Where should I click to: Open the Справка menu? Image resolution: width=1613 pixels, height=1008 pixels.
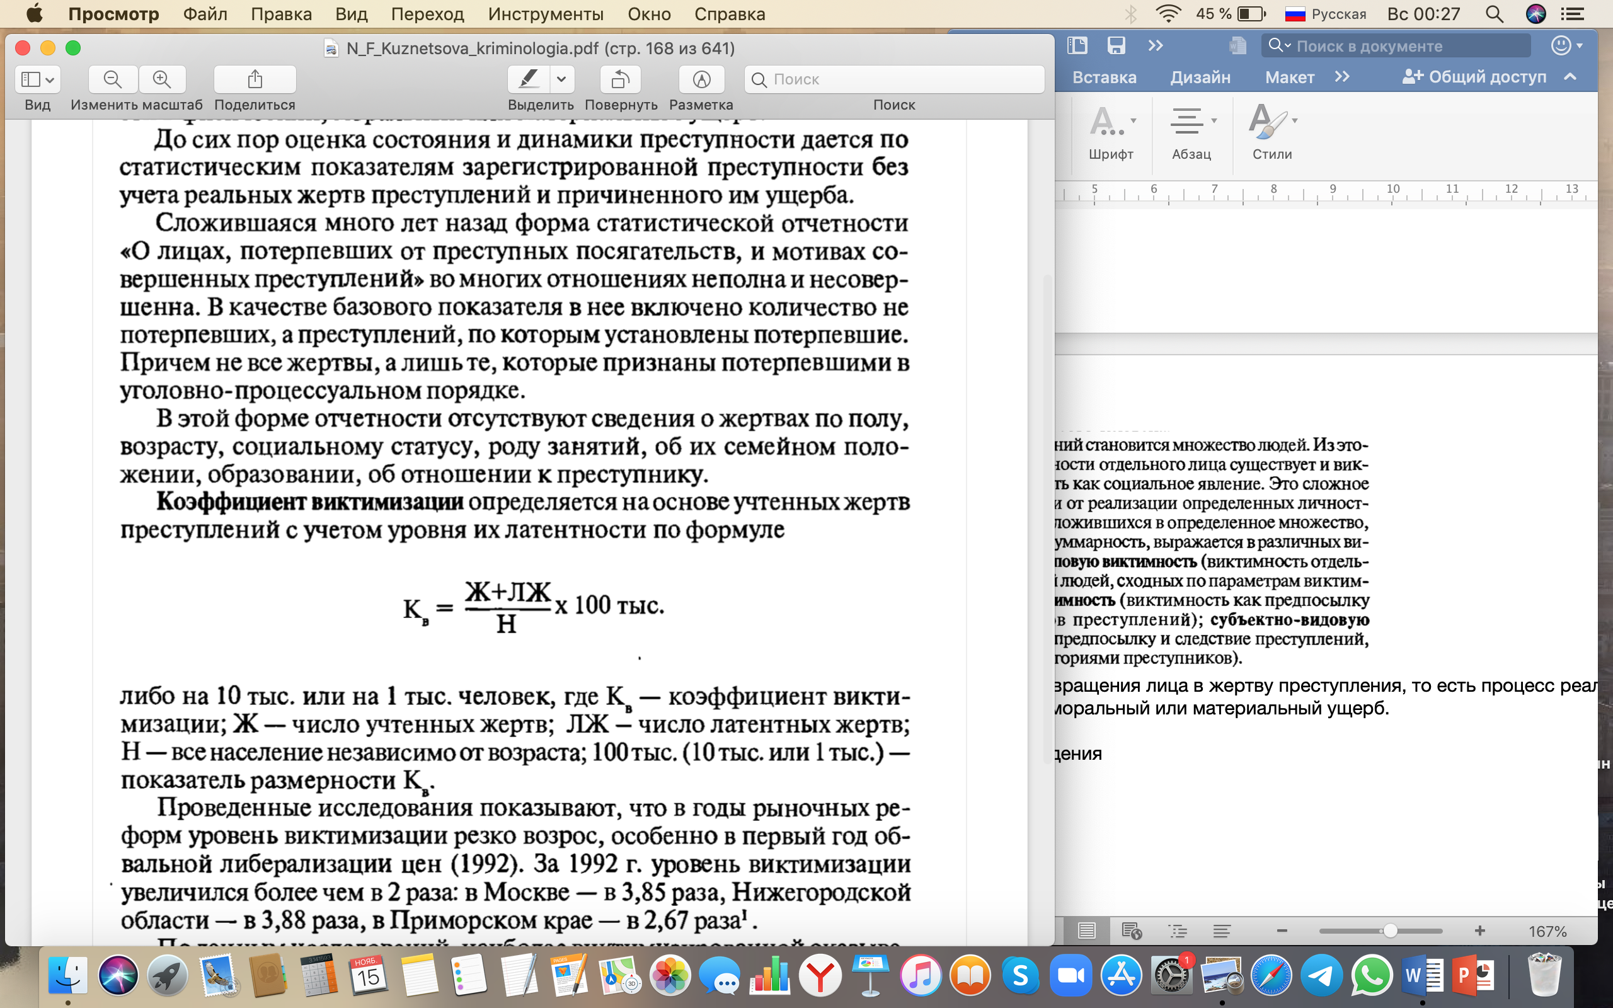(x=729, y=14)
